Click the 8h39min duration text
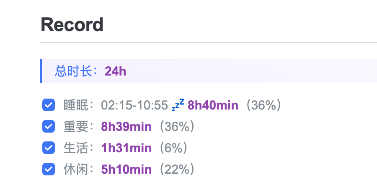The height and width of the screenshot is (193, 377). pos(127,127)
